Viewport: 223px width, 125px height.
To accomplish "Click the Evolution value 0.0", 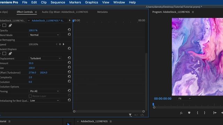I will point(30,82).
